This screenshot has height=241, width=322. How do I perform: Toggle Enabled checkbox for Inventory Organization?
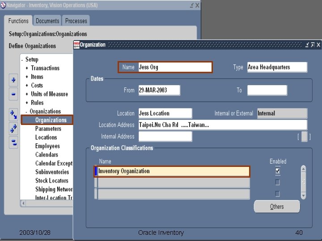click(277, 170)
